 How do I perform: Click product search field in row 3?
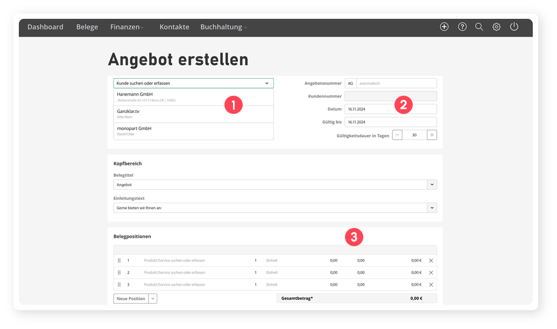coord(174,284)
